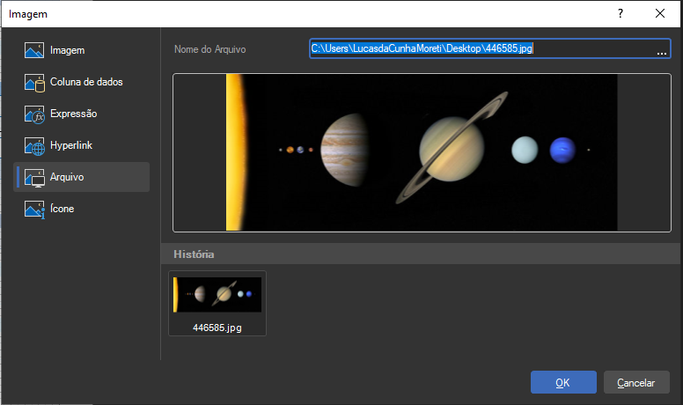Click the large solar system preview image
Screen dimensions: 683x405
click(x=422, y=152)
